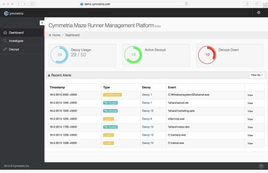Screen dimensions: 268x173
Task: Click the Investigate magnifier icon
Action: pyautogui.click(x=5, y=41)
